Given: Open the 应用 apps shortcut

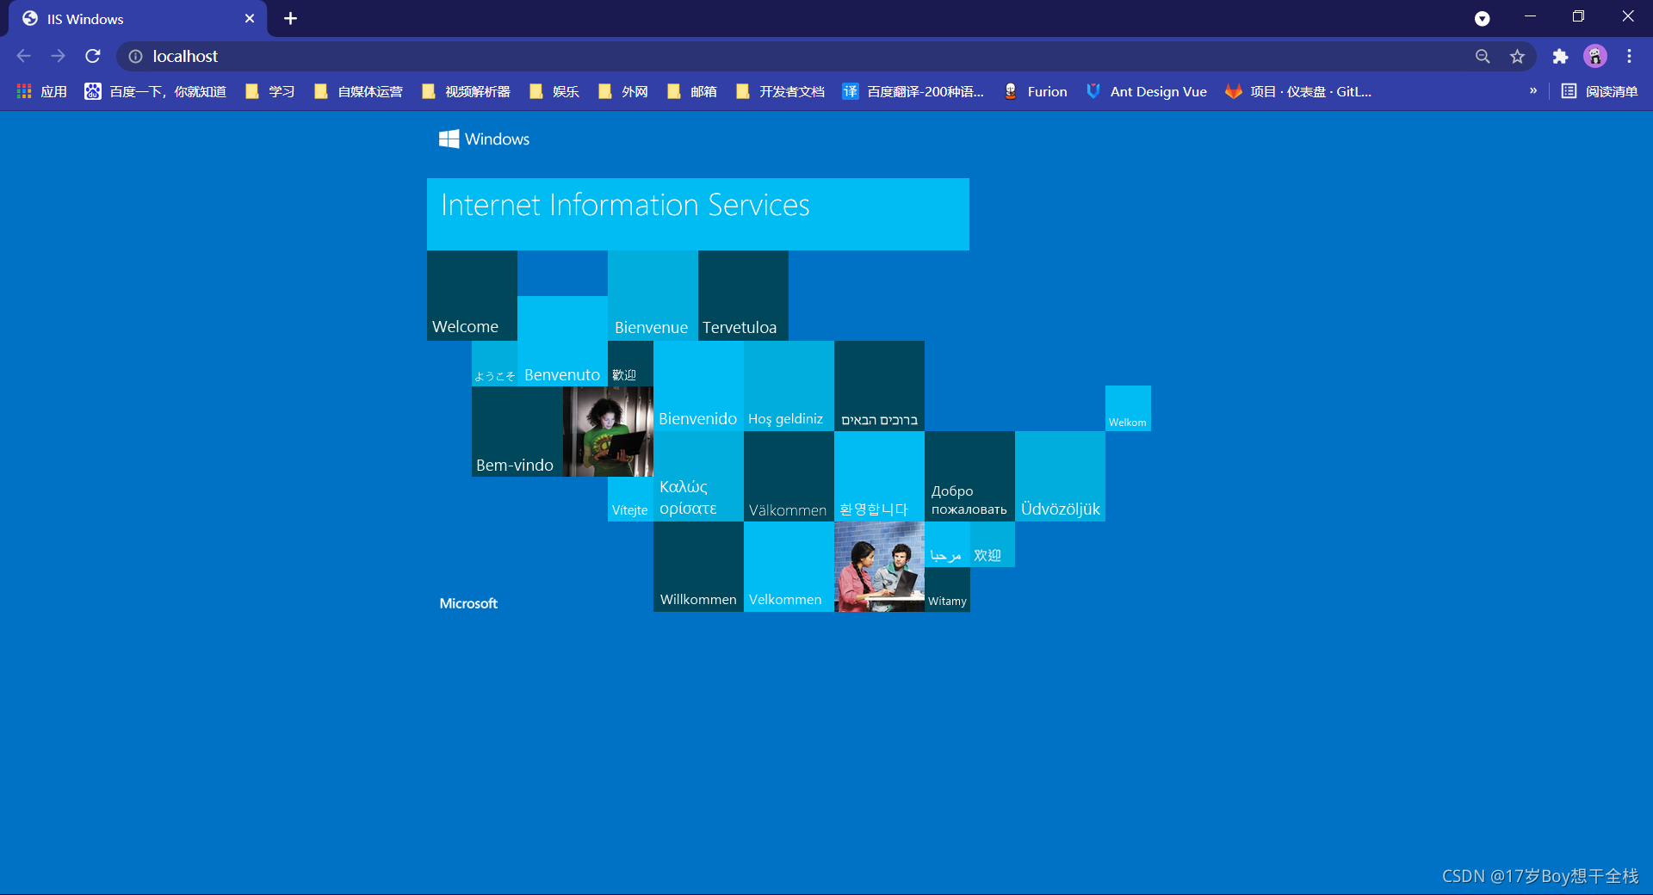Looking at the screenshot, I should (x=41, y=91).
